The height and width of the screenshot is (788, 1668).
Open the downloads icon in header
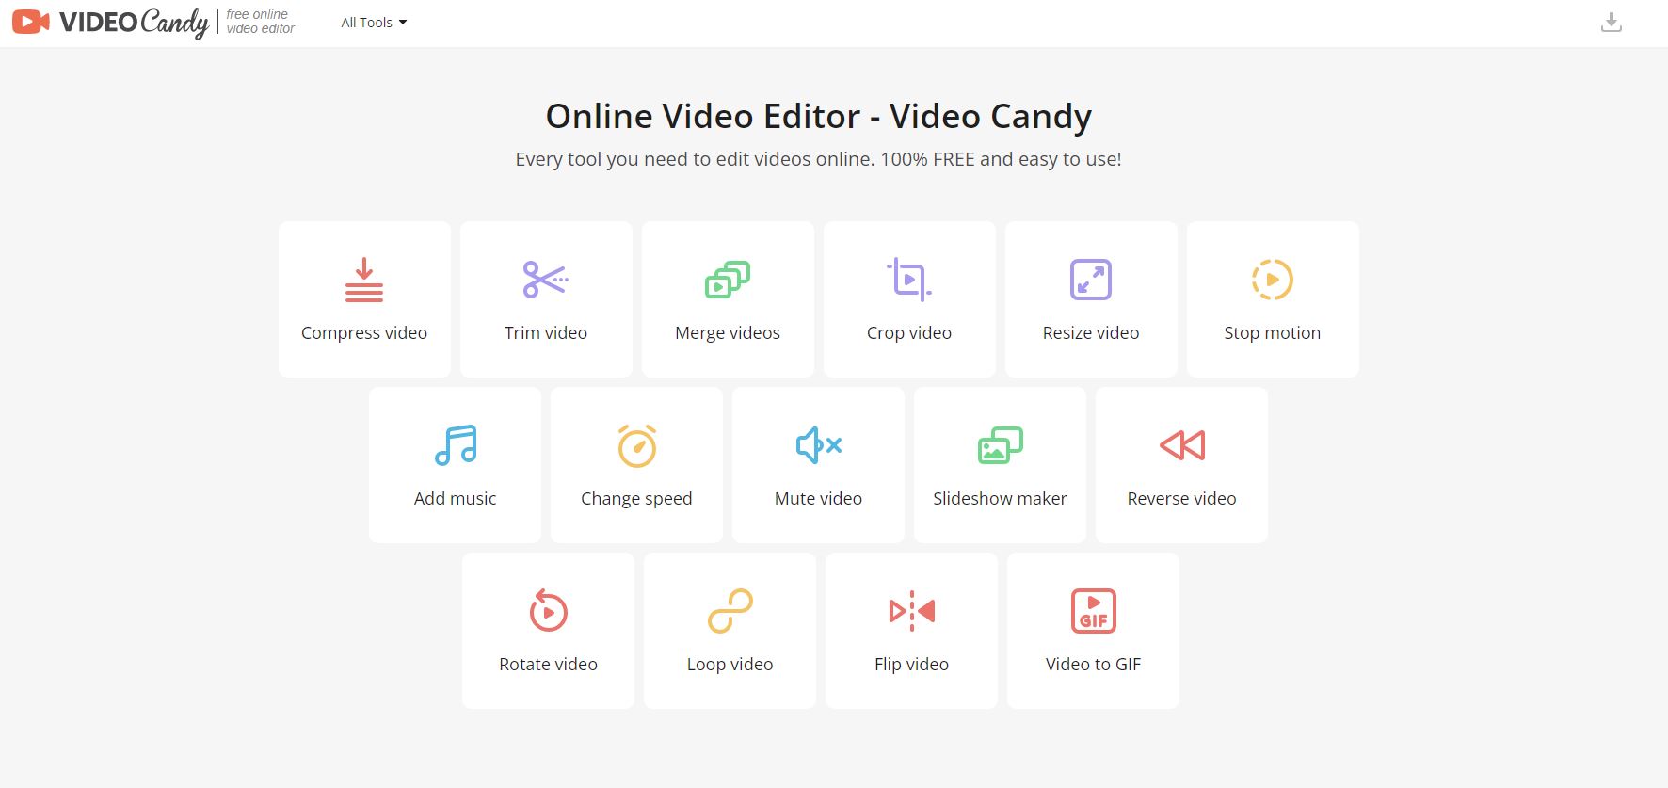[x=1612, y=23]
